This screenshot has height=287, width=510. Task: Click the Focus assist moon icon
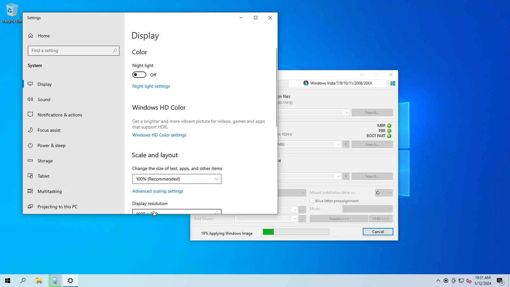tap(30, 130)
